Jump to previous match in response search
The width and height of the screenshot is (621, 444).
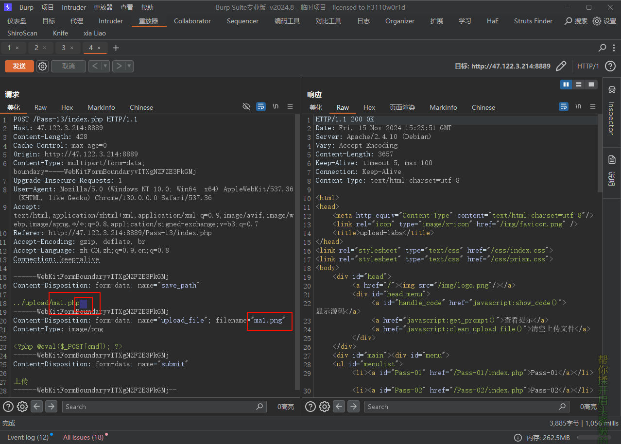[x=339, y=407]
